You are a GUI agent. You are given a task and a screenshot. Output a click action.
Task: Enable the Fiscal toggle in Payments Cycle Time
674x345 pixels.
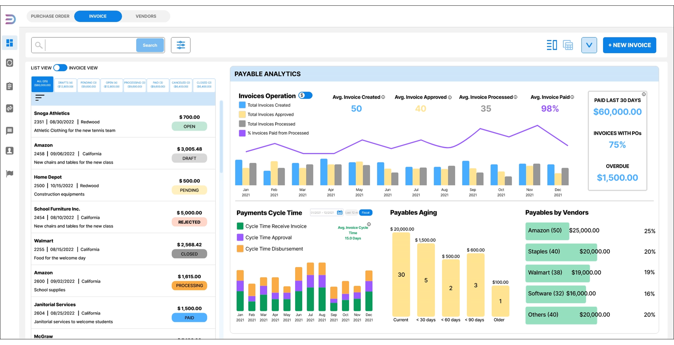coord(366,213)
